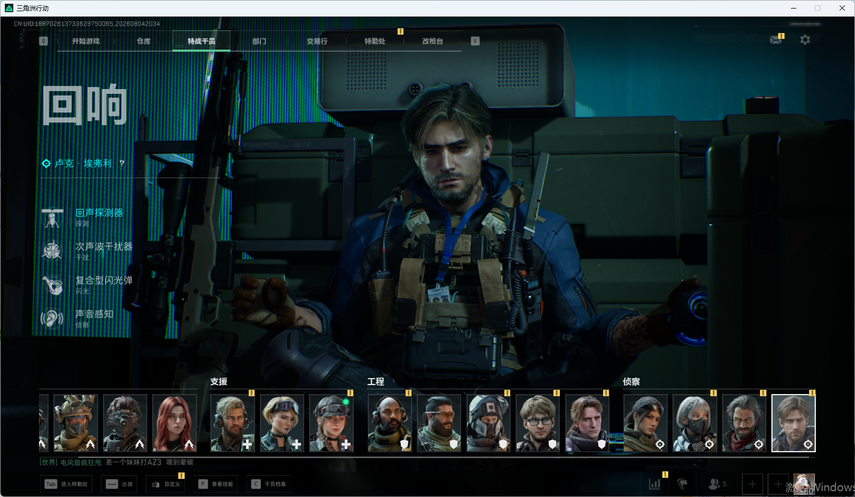Image resolution: width=855 pixels, height=497 pixels.
Task: Click the flag icon in bottom bar
Action: [x=682, y=484]
